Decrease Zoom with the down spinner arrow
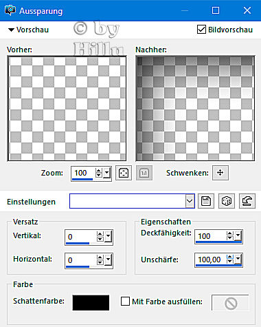 (99, 176)
